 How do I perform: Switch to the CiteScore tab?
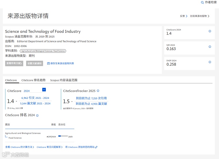[x=11, y=80]
